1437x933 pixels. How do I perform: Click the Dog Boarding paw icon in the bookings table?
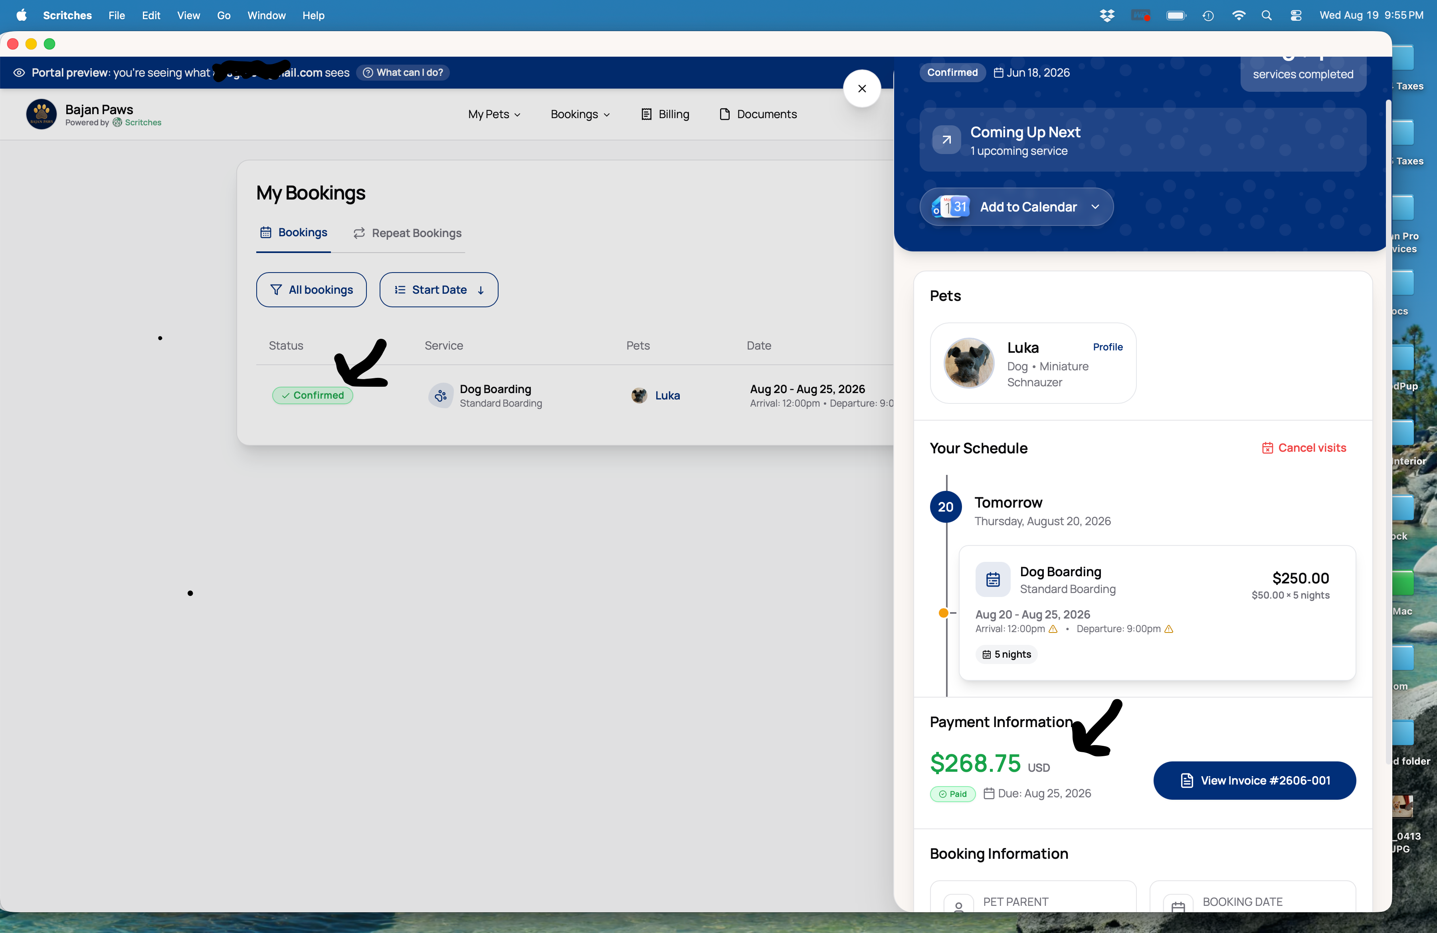click(x=441, y=396)
